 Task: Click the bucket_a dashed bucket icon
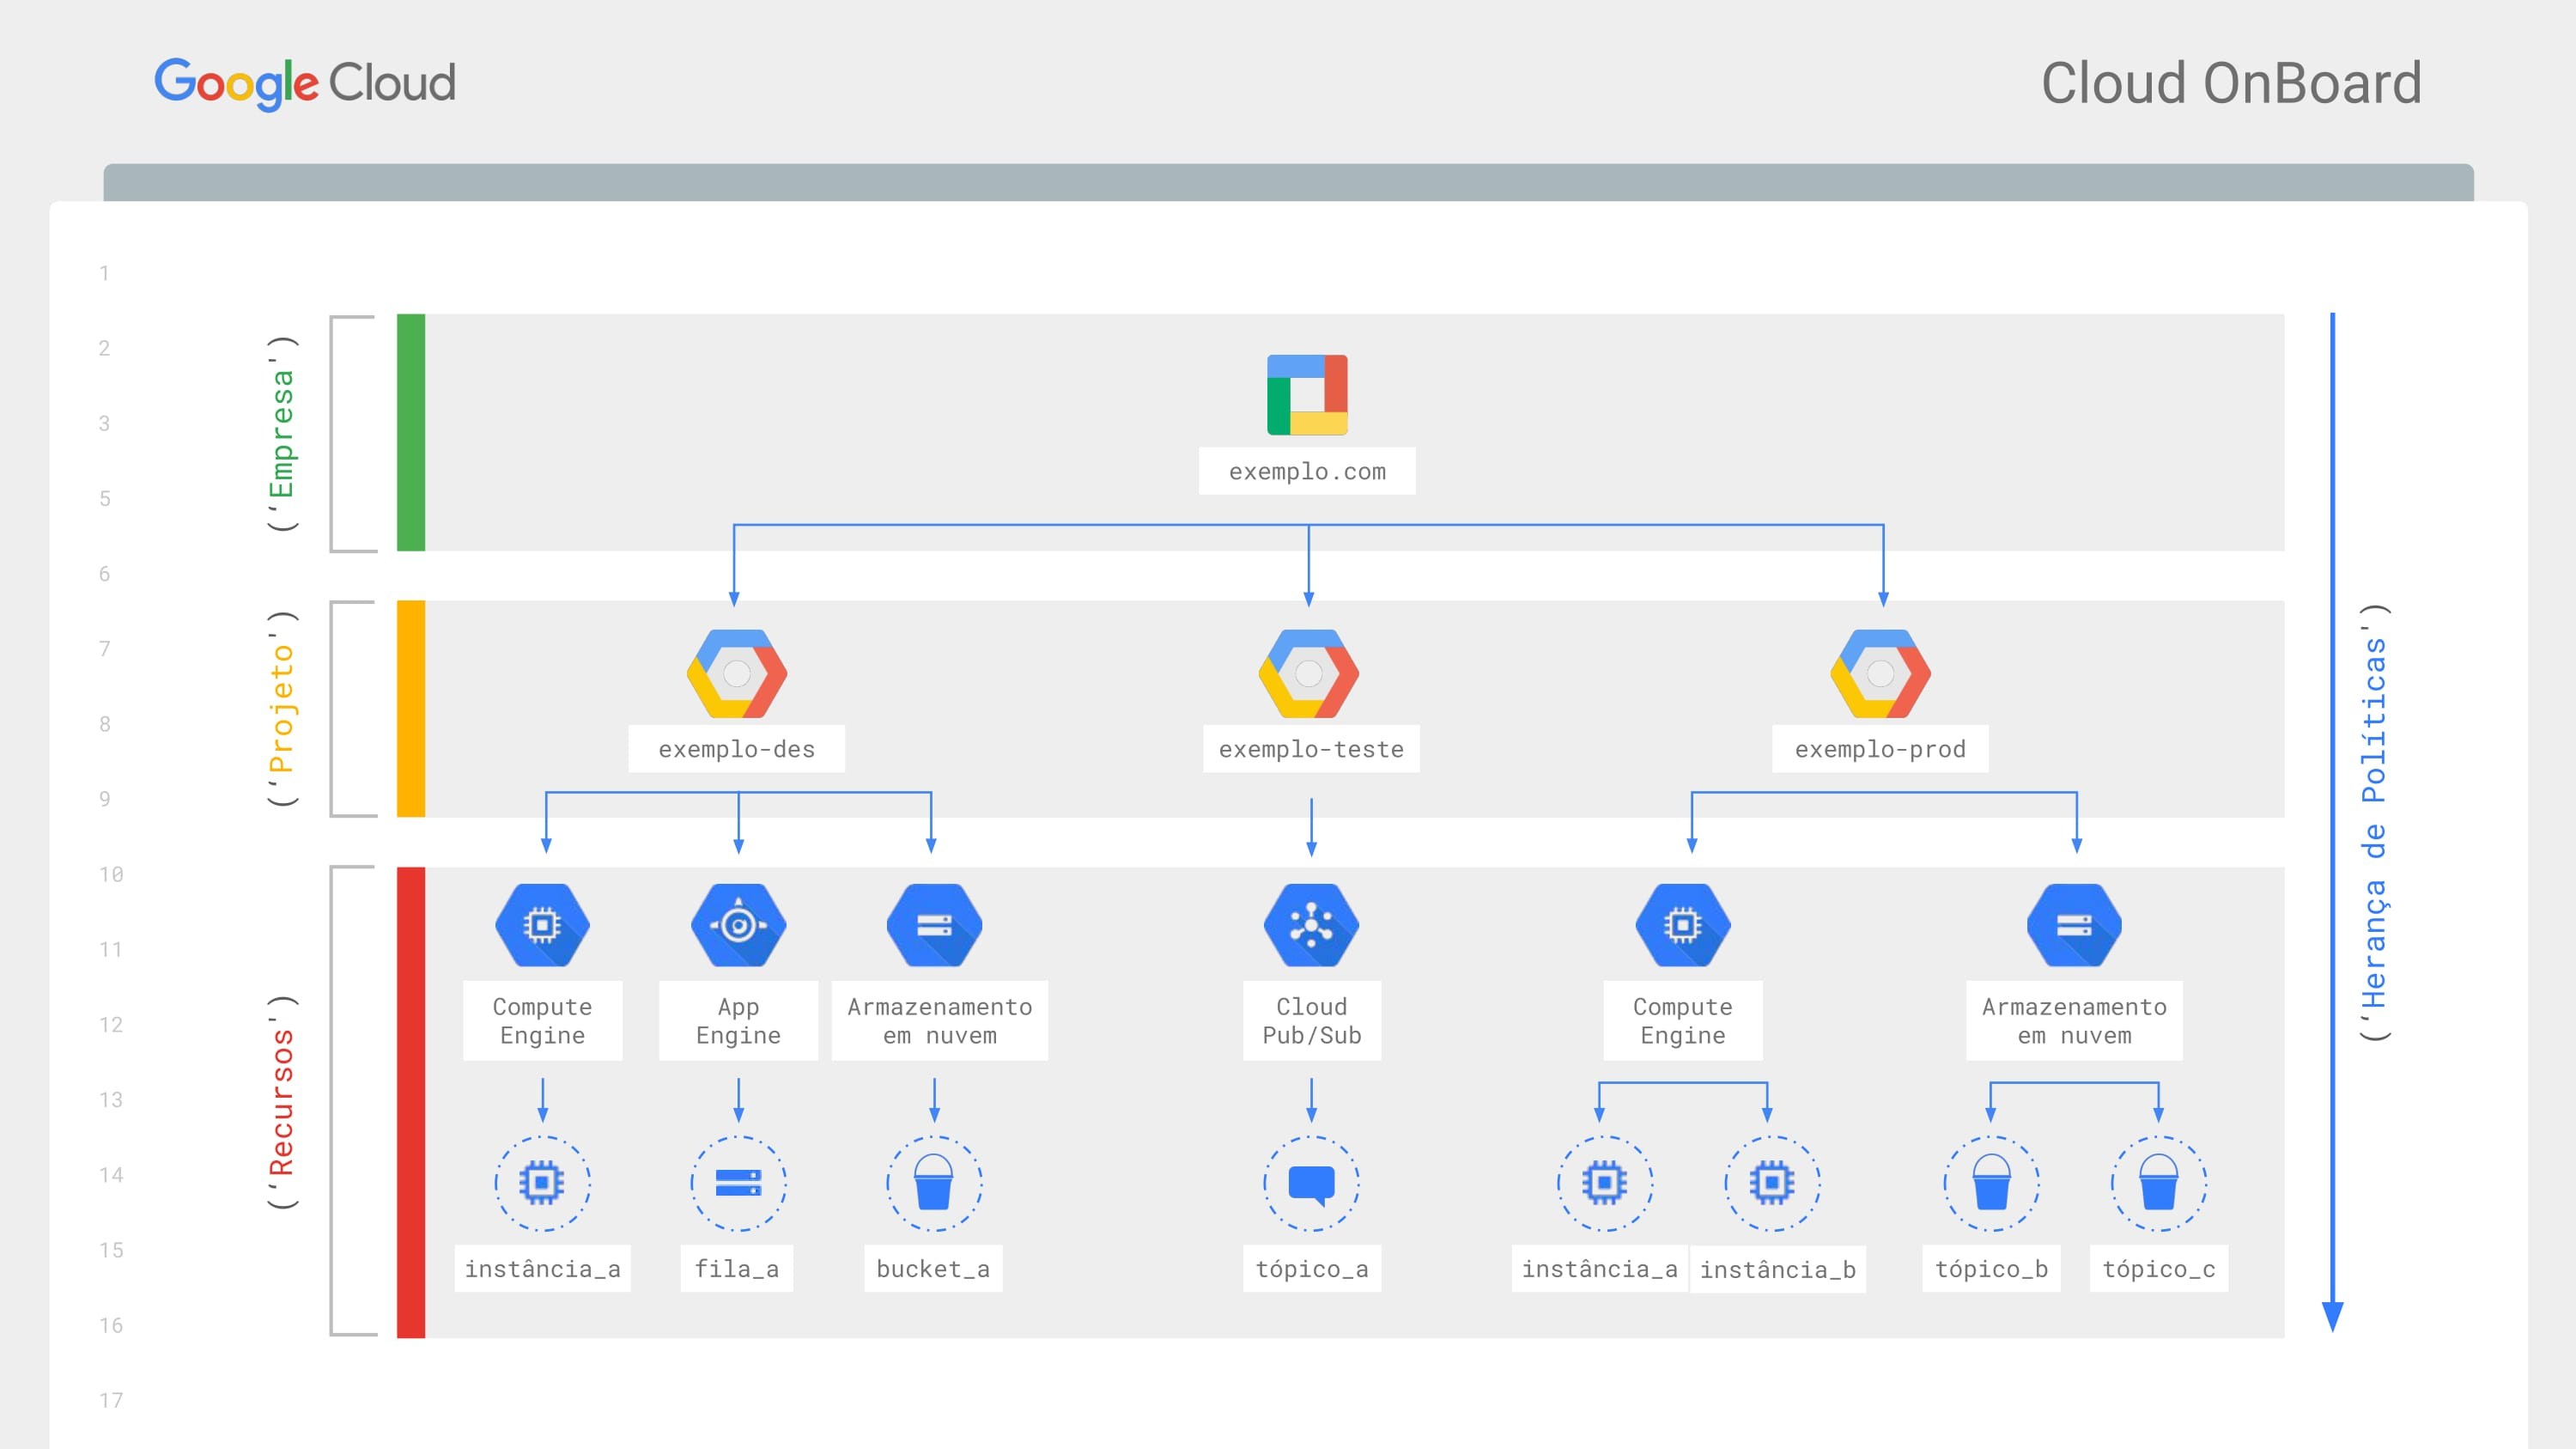point(934,1183)
